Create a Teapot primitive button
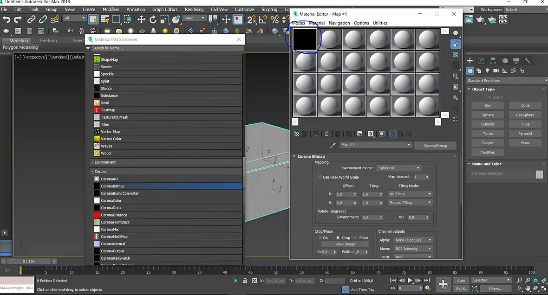Screen dimensions: 548x295 pos(487,143)
